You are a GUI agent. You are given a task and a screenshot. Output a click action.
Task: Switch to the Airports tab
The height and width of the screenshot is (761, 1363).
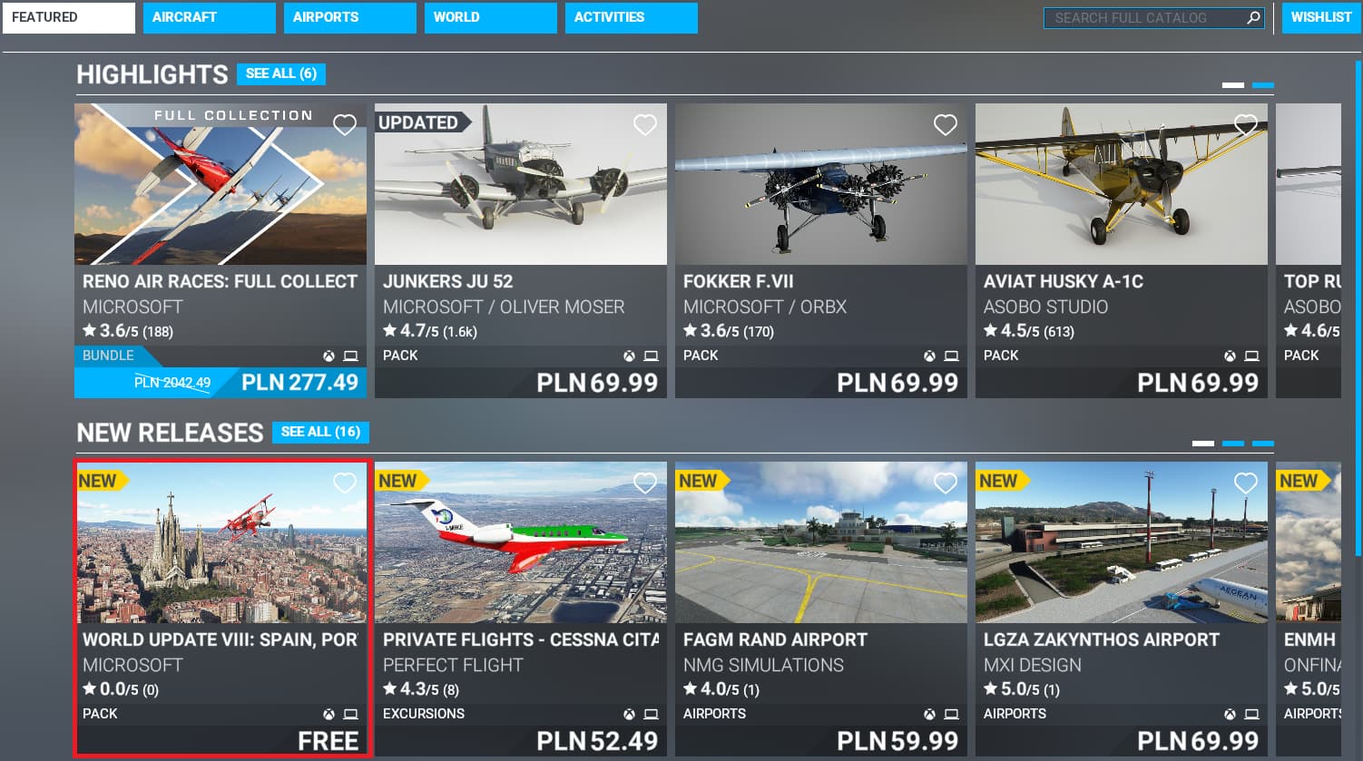(349, 17)
